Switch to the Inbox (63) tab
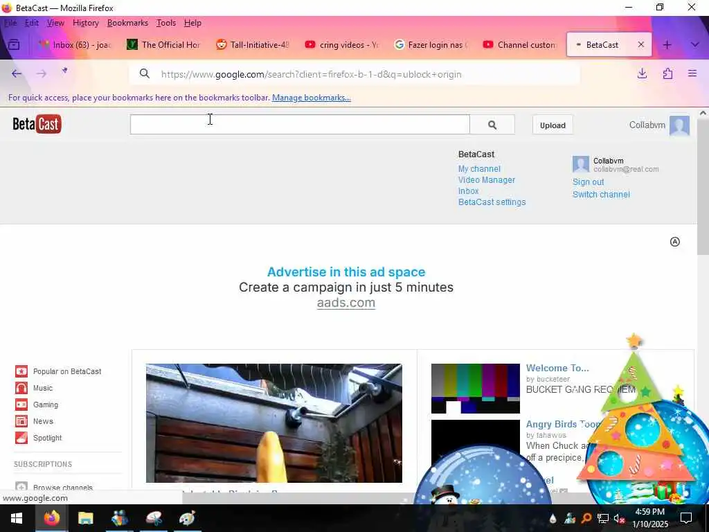709x532 pixels. (75, 45)
